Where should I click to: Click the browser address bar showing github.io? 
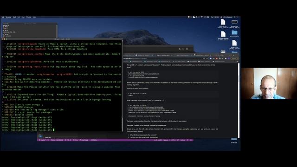(163, 58)
